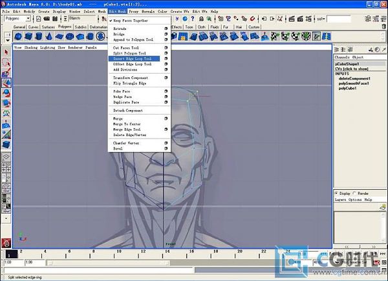Open the Cloth shelf tab
Image resolution: width=388 pixels, height=281 pixels.
pos(202,27)
